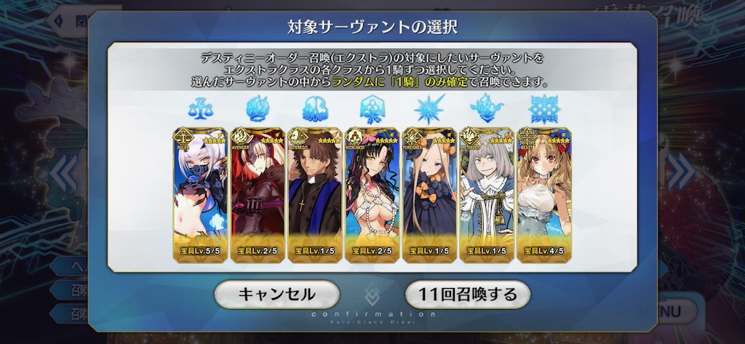Screen dimensions: 745x344
Task: Select the Beast class icon
Action: coord(544,109)
